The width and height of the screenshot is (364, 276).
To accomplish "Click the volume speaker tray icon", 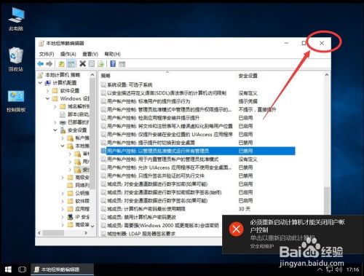I will click(339, 269).
